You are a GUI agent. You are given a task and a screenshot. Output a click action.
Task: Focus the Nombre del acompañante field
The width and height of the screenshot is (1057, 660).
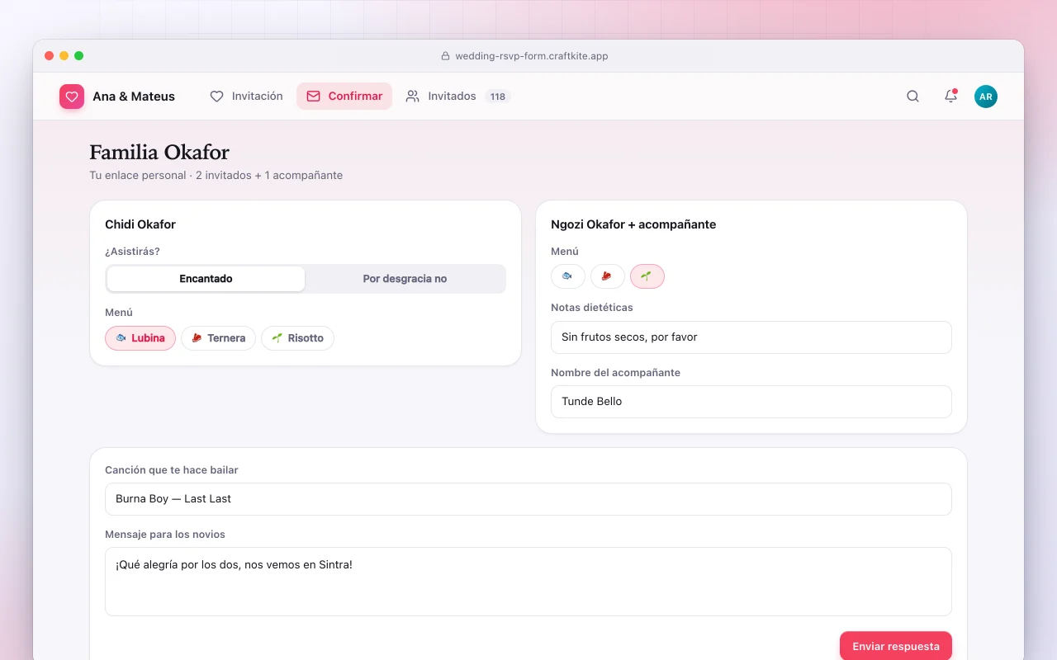(x=751, y=402)
